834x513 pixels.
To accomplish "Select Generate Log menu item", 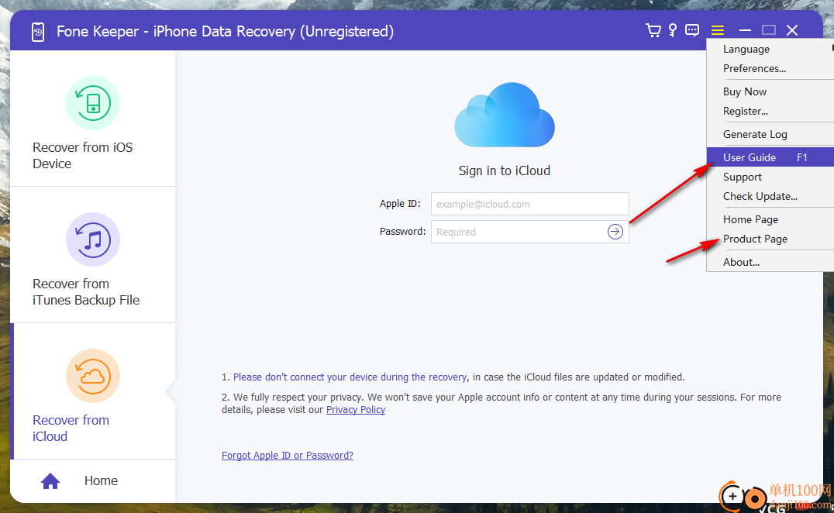I will [x=770, y=135].
